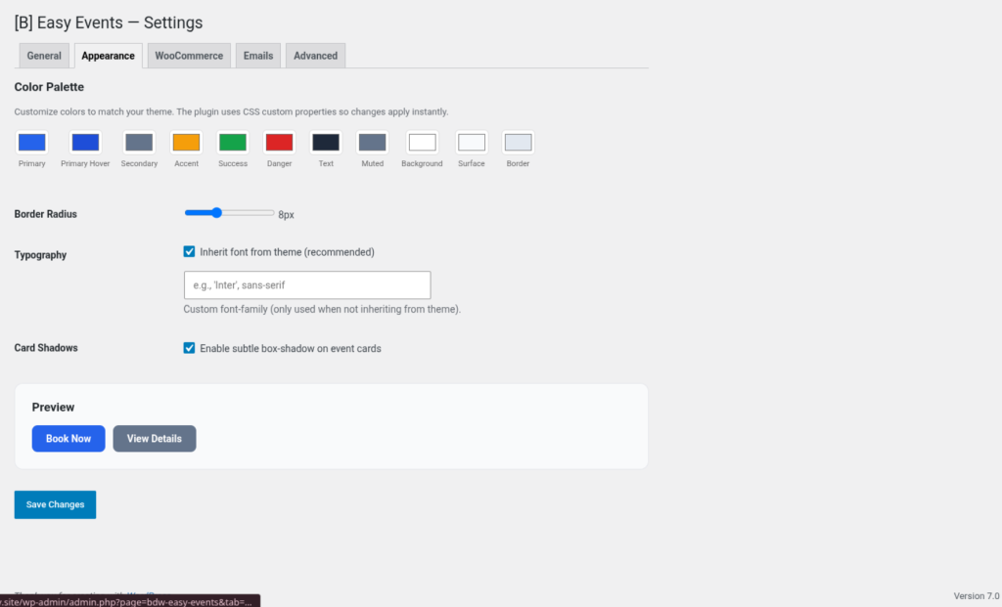Focus the custom font-family input field
The image size is (1002, 607).
[307, 285]
